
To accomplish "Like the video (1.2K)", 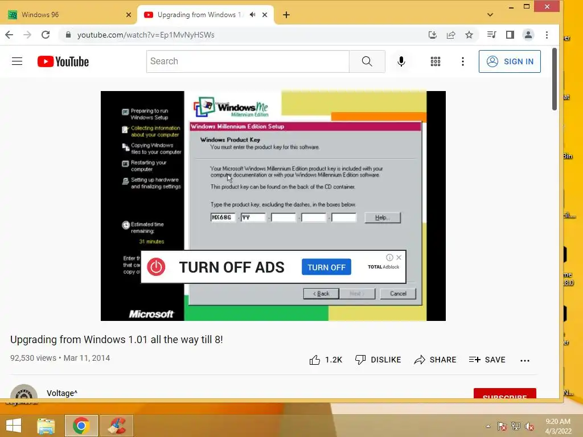I will pyautogui.click(x=326, y=360).
